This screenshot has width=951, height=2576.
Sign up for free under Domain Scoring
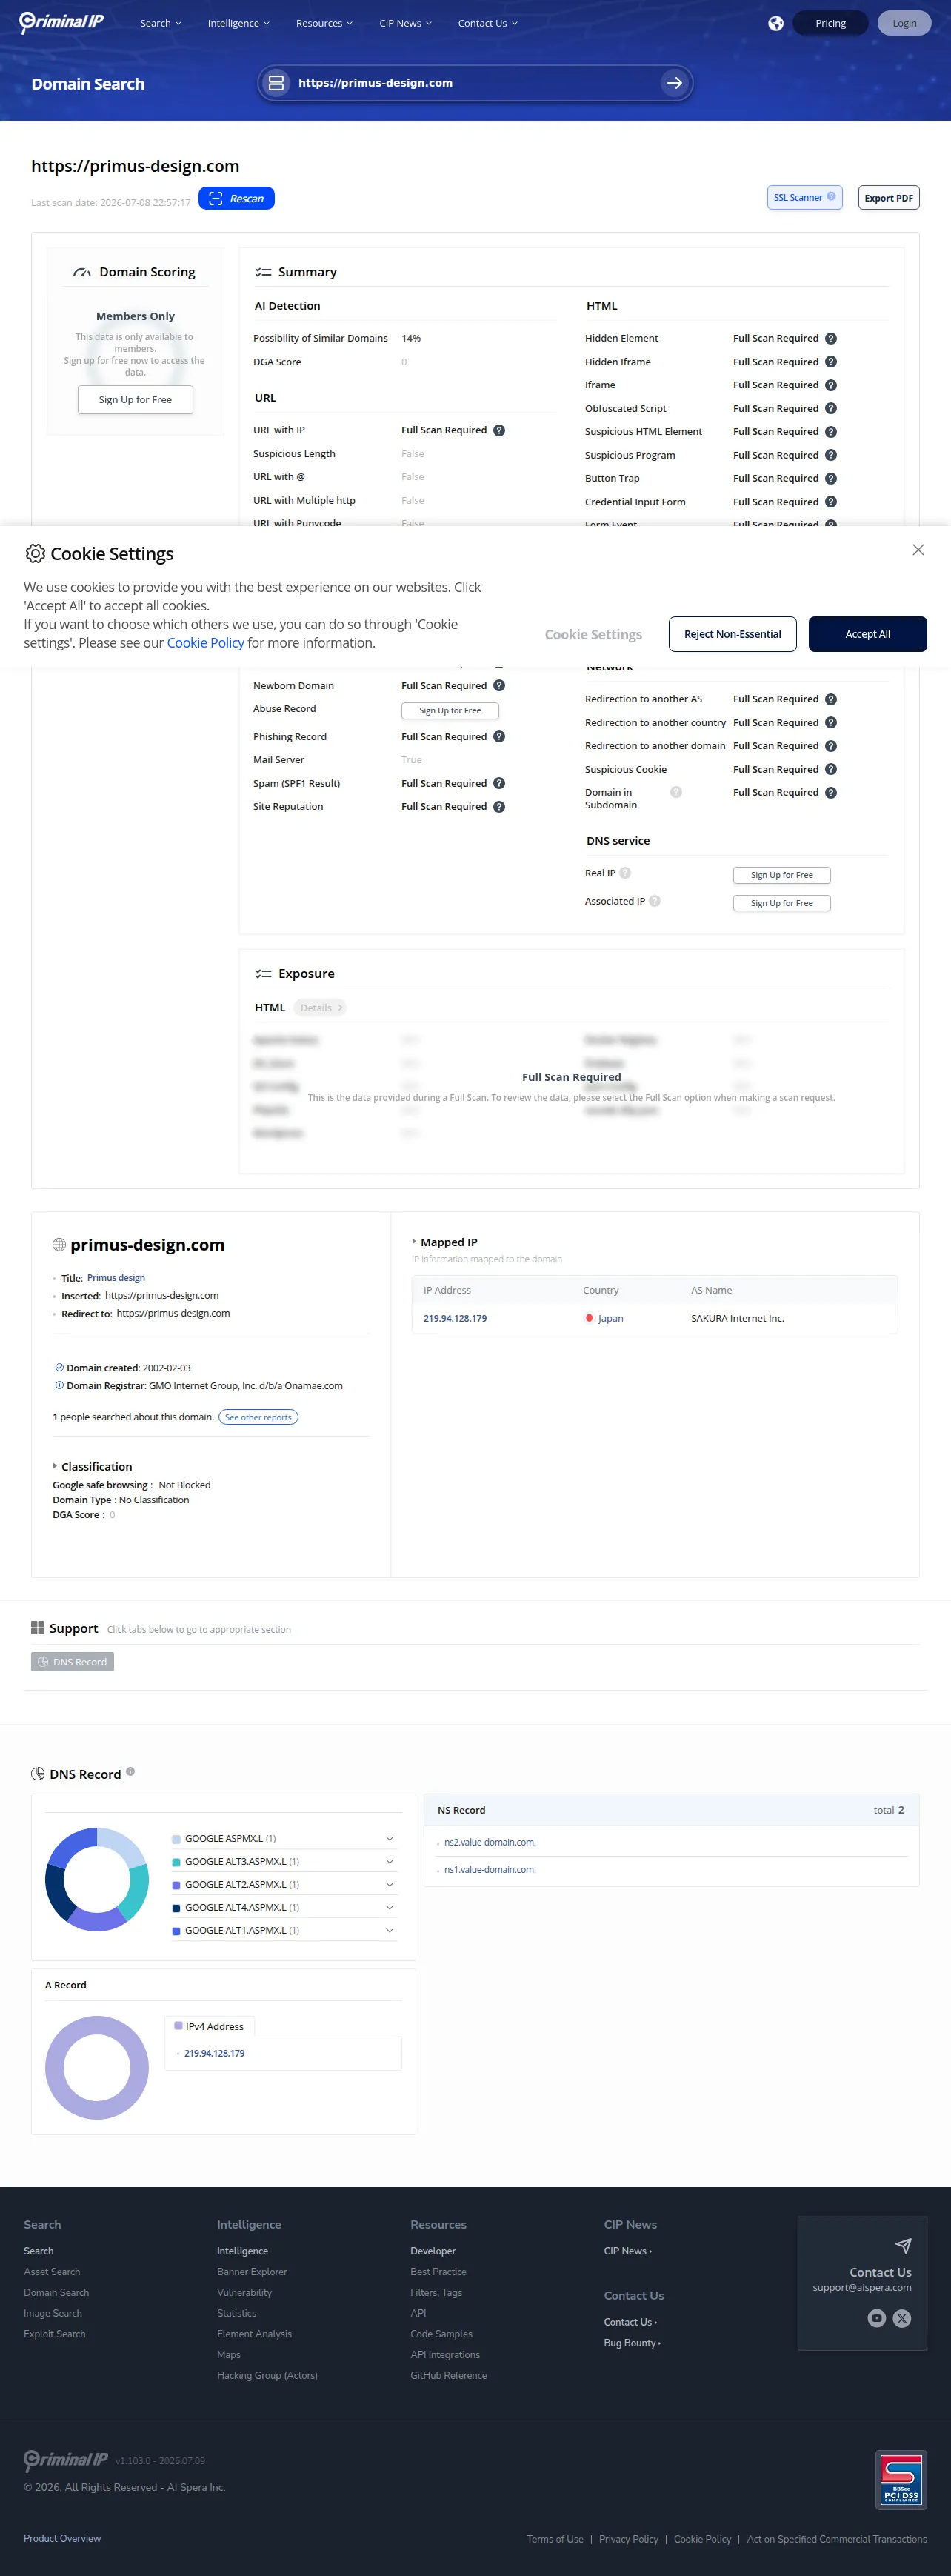coord(135,400)
